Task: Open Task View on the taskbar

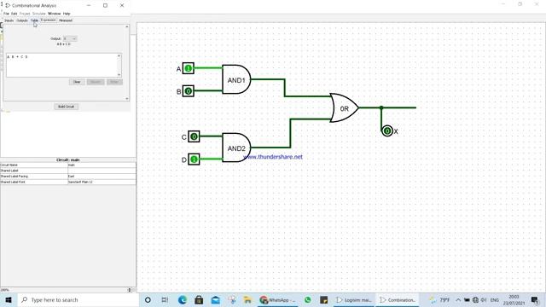Action: point(165,299)
